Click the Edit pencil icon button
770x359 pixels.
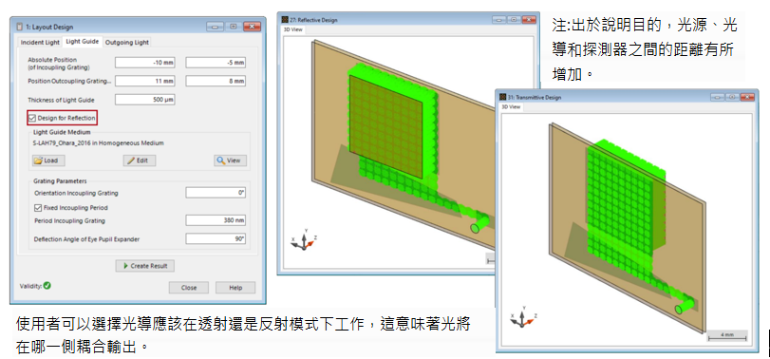click(140, 161)
